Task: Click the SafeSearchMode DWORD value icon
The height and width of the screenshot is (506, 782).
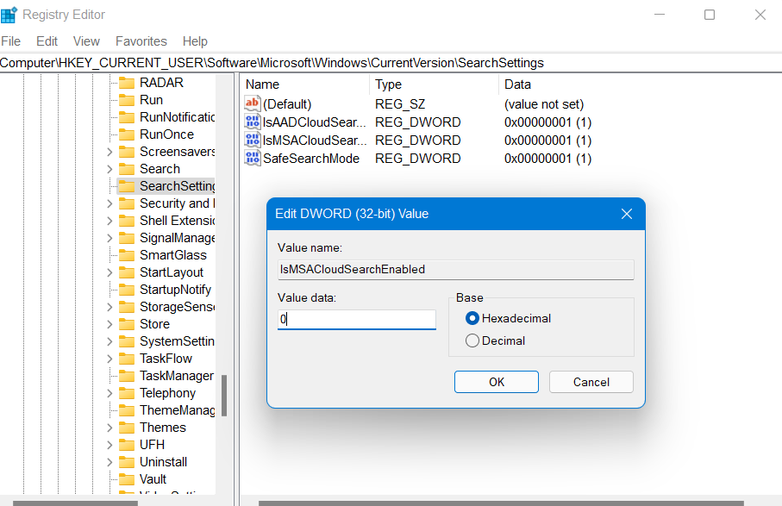Action: [x=253, y=159]
